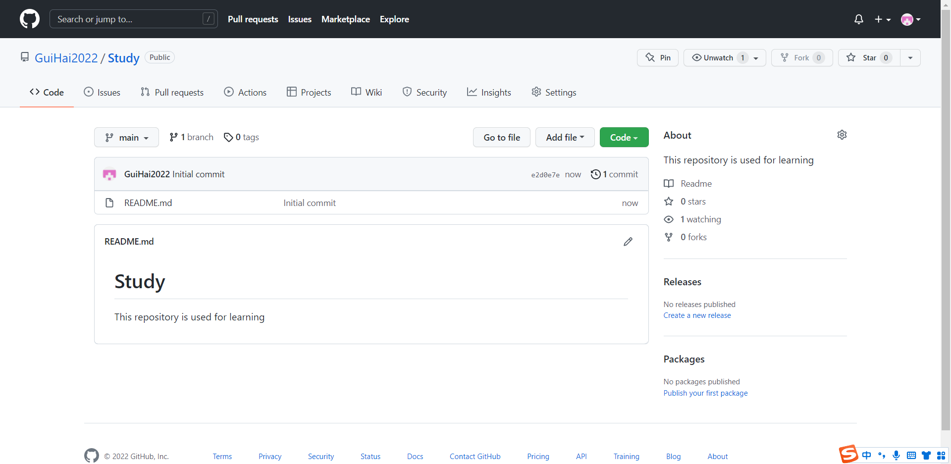Open the GitHub home logo
This screenshot has height=464, width=951.
click(30, 19)
